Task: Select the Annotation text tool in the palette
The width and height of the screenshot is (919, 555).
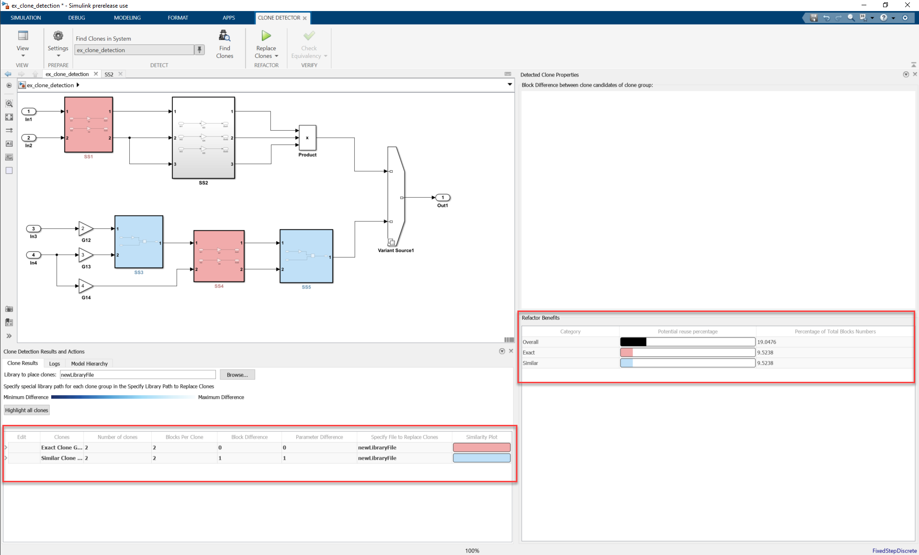Action: (9, 144)
